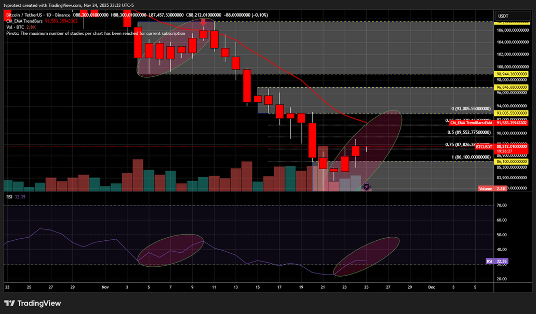Select the Vol · BTC legend entry

coord(15,27)
